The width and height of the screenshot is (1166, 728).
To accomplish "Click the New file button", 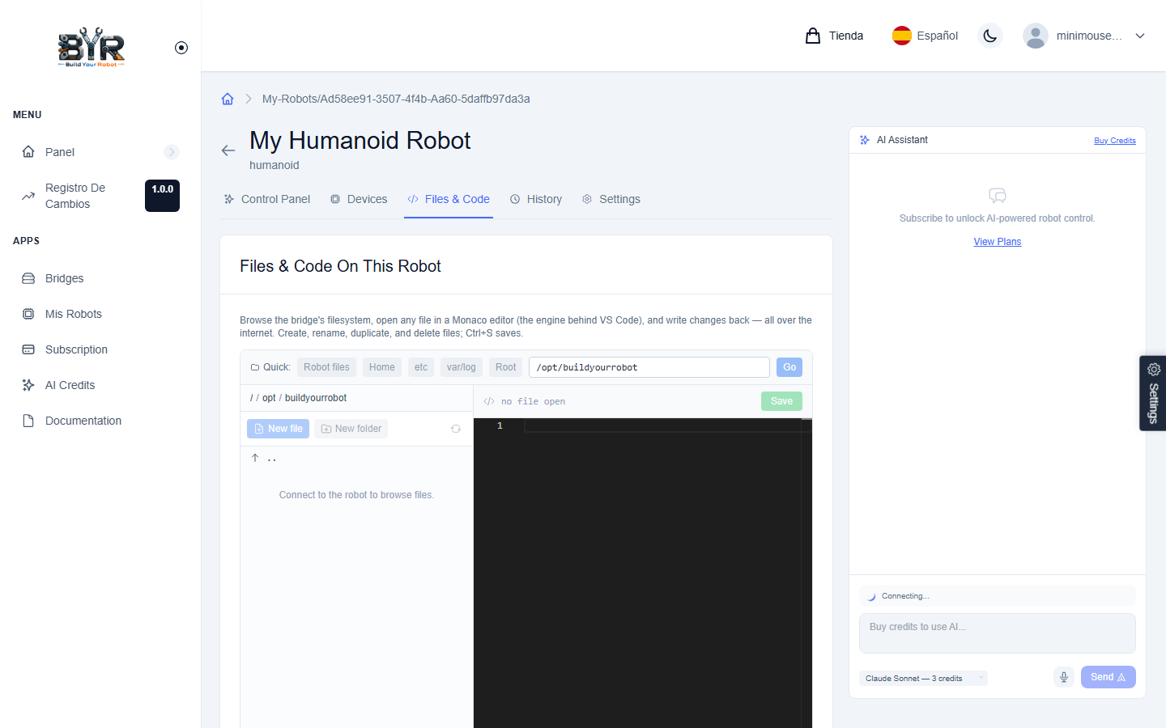I will [278, 429].
